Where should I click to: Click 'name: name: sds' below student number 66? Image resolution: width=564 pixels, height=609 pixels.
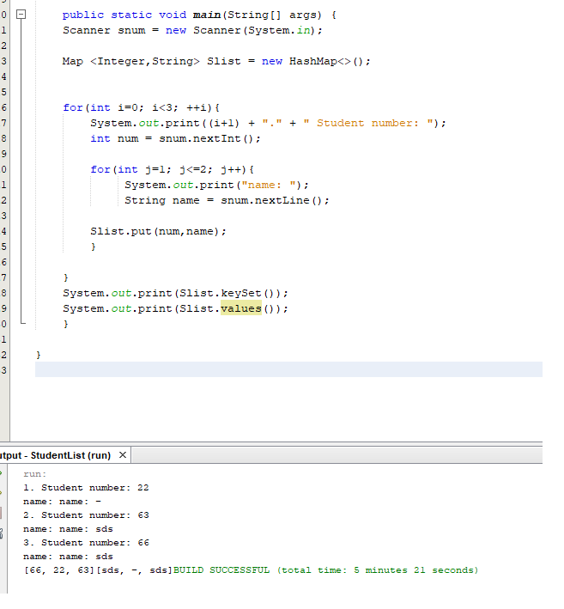[x=68, y=557]
